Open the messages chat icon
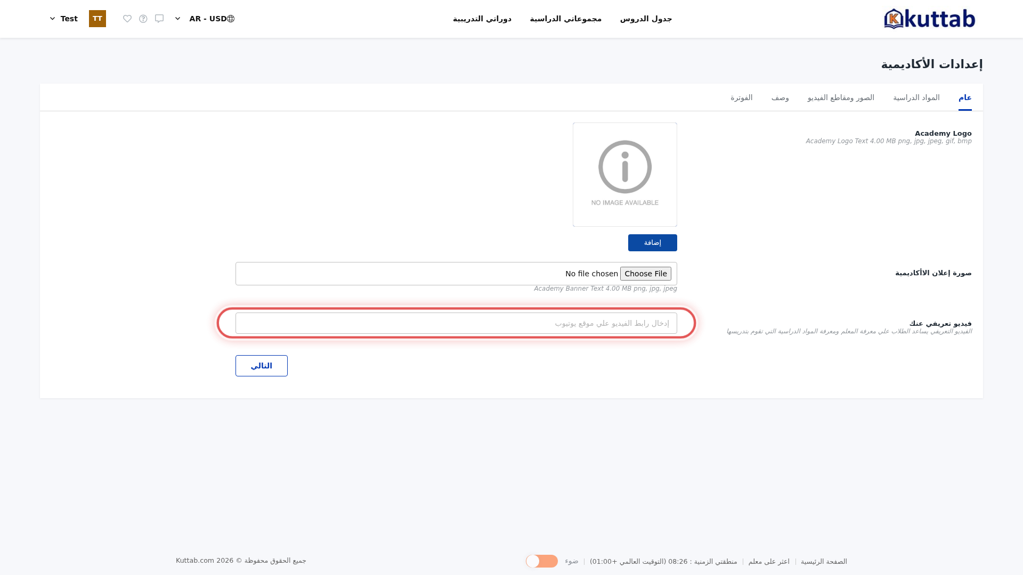 coord(159,19)
